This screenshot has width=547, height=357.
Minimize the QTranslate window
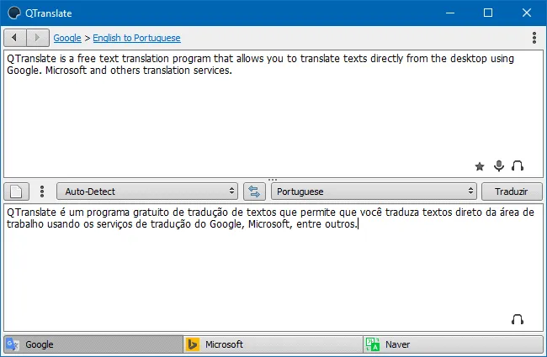click(x=450, y=13)
